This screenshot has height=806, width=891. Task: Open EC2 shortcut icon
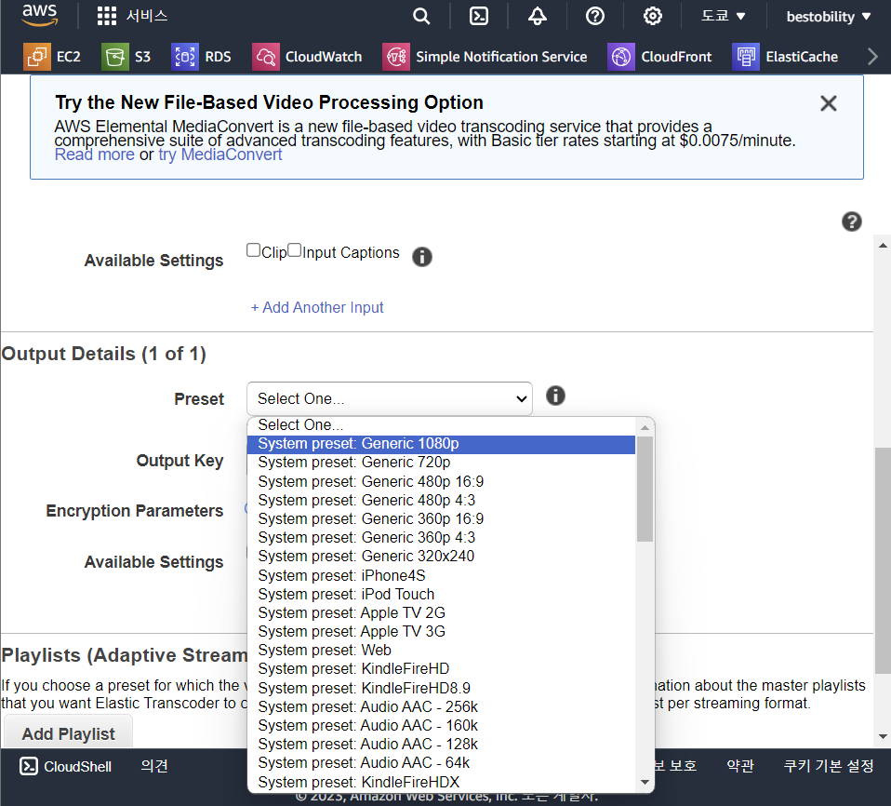point(37,57)
